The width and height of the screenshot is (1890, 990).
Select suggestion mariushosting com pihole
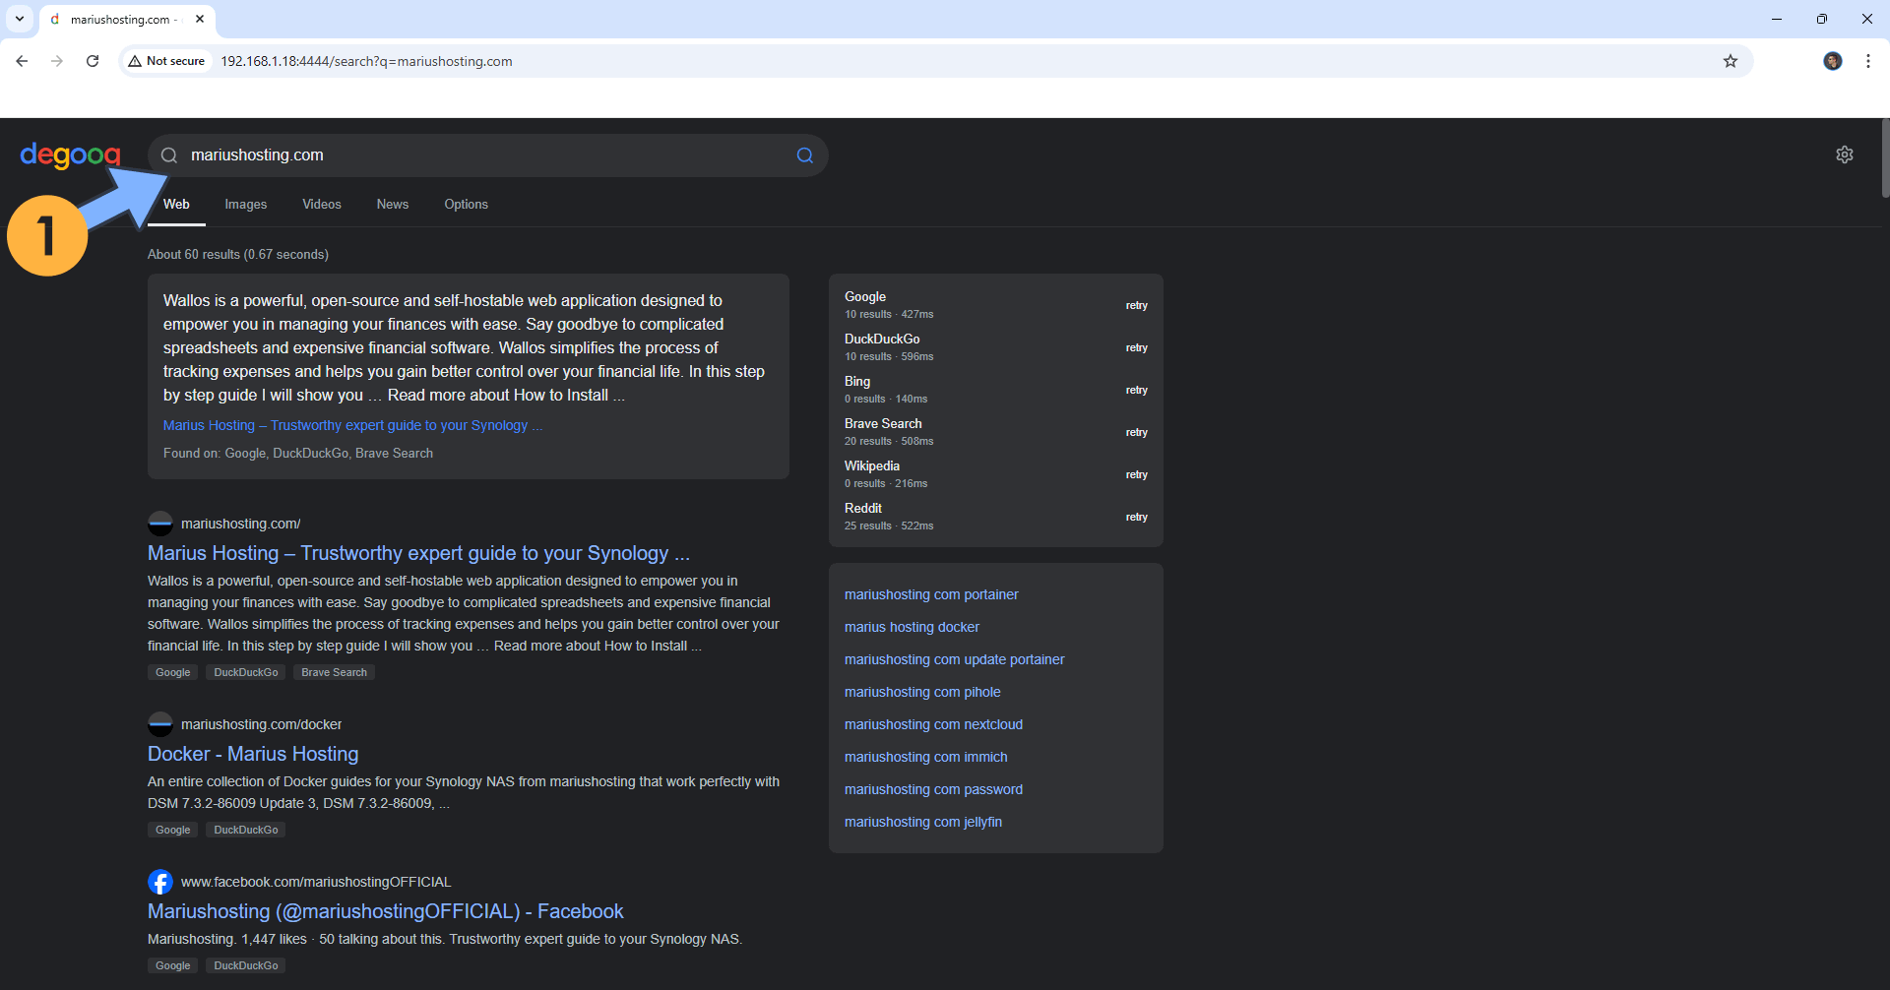coord(921,692)
